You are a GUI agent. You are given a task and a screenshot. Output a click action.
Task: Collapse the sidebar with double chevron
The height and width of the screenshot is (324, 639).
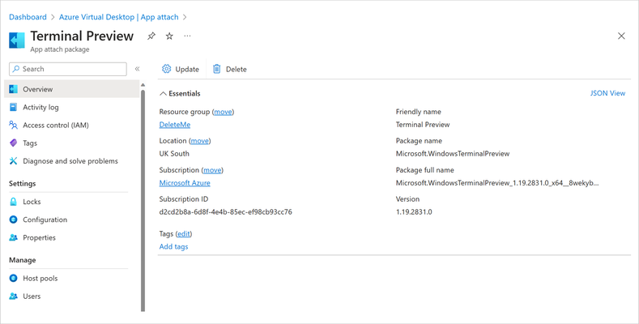point(138,69)
